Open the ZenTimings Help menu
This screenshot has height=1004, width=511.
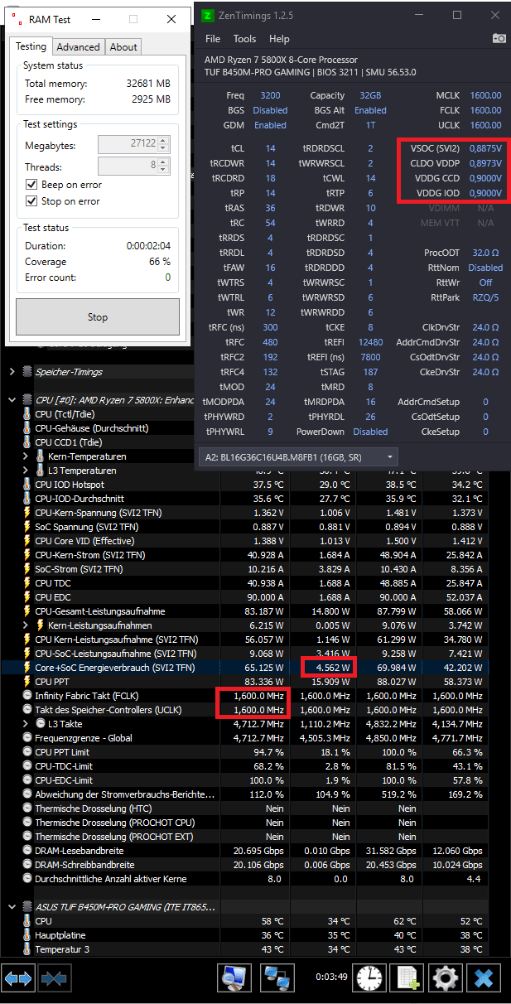(x=280, y=39)
